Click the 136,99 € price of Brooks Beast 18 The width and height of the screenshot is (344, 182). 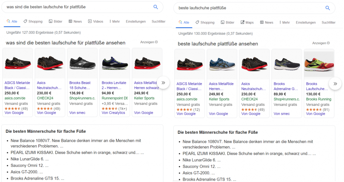76,93
